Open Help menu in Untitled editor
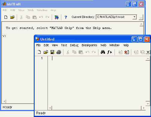 [126, 45]
